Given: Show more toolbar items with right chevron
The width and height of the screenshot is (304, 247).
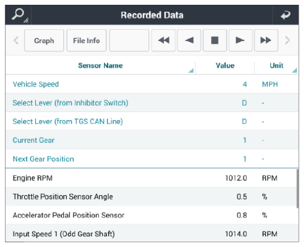Looking at the screenshot, I should coord(287,41).
